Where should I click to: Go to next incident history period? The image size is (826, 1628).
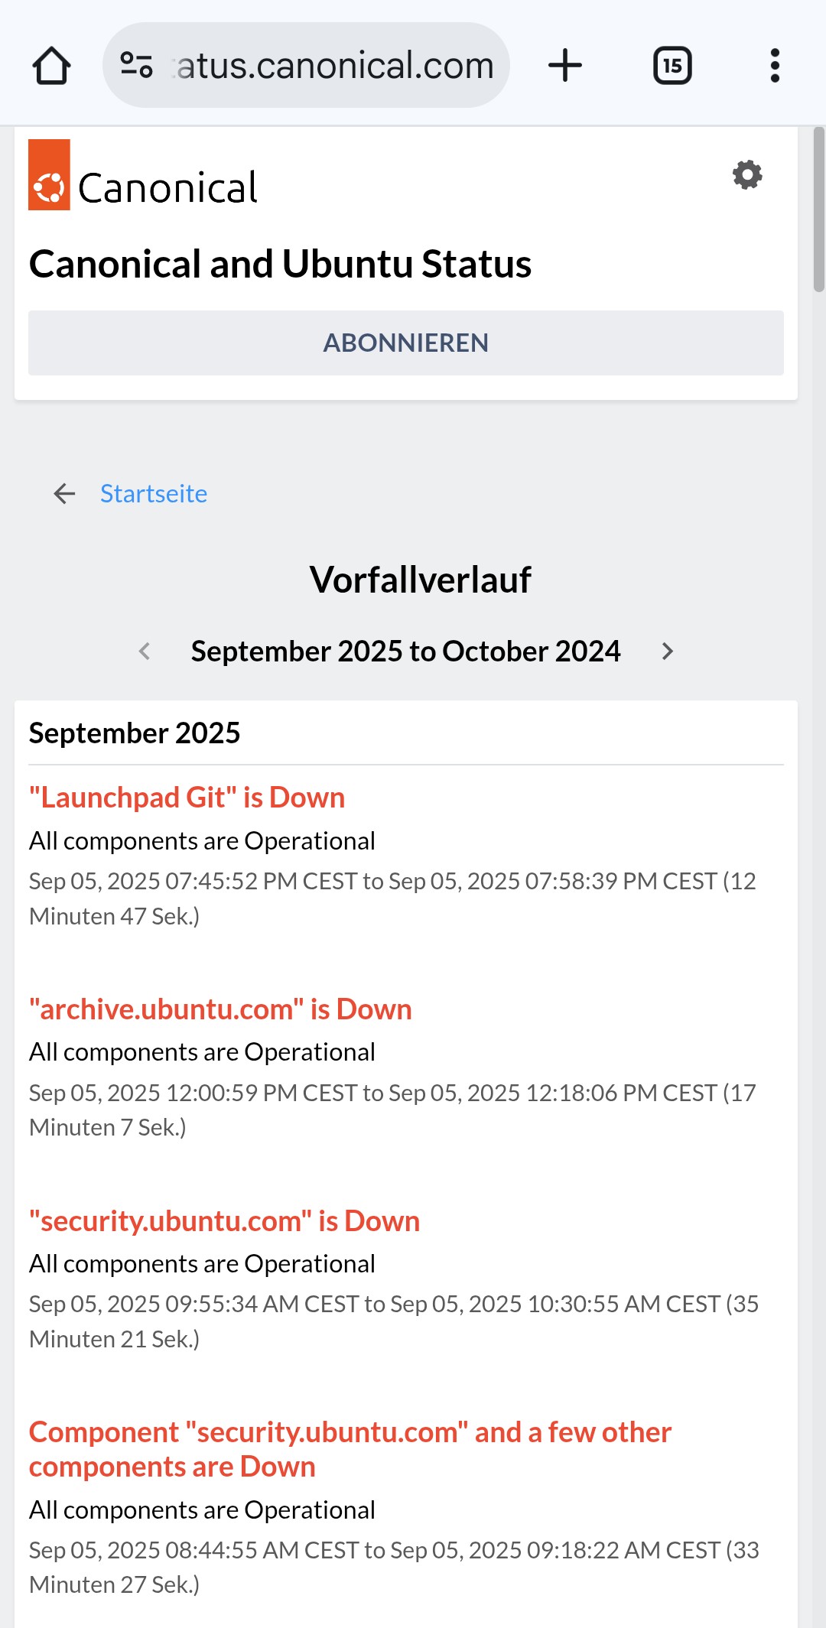click(668, 652)
